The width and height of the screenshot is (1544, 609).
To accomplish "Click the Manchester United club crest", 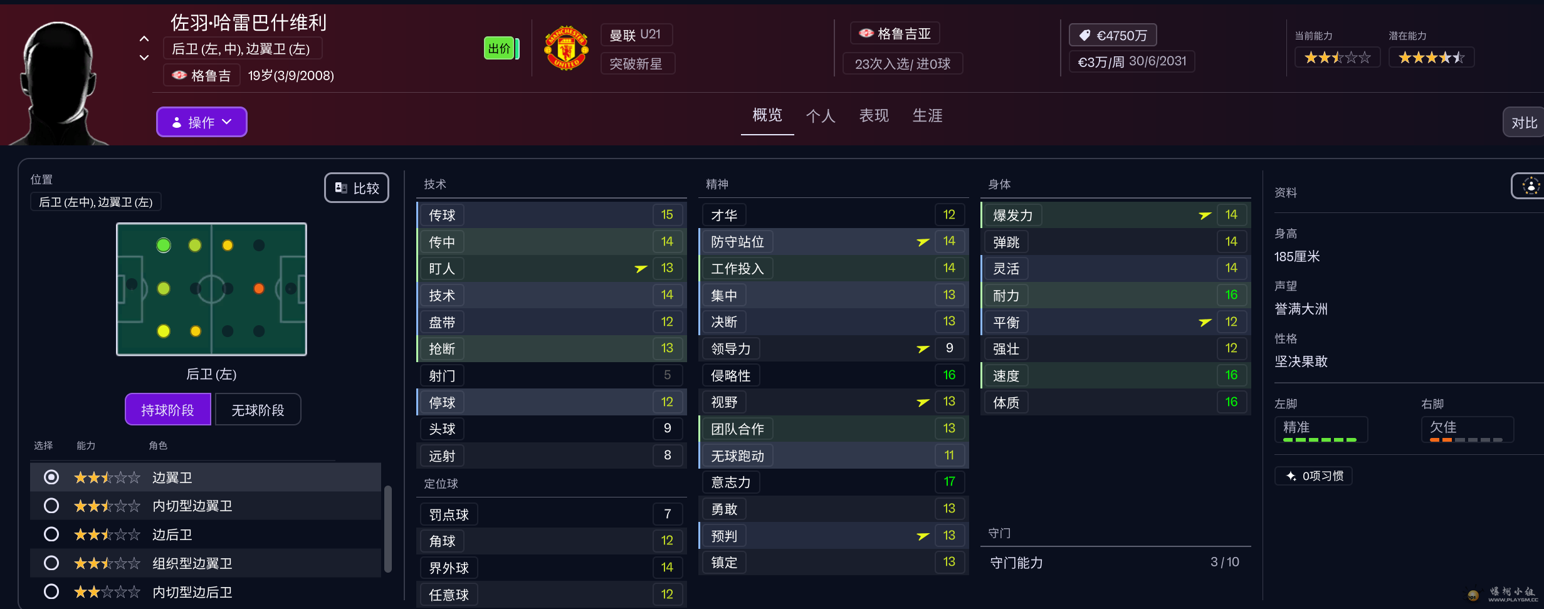I will (566, 48).
